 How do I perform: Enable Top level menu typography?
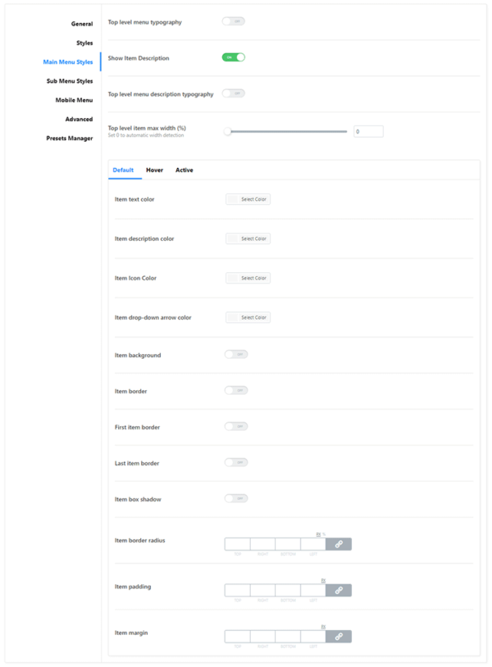[x=234, y=21]
